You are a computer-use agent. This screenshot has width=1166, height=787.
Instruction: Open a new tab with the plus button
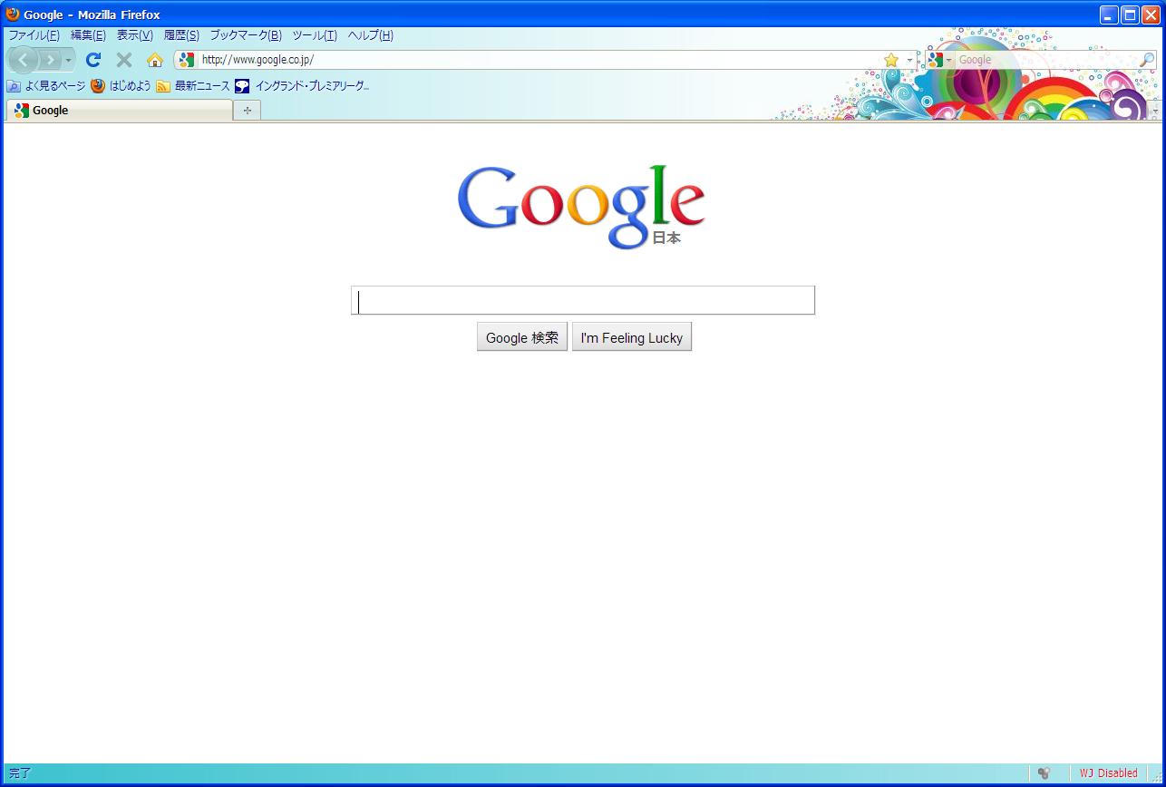(247, 111)
